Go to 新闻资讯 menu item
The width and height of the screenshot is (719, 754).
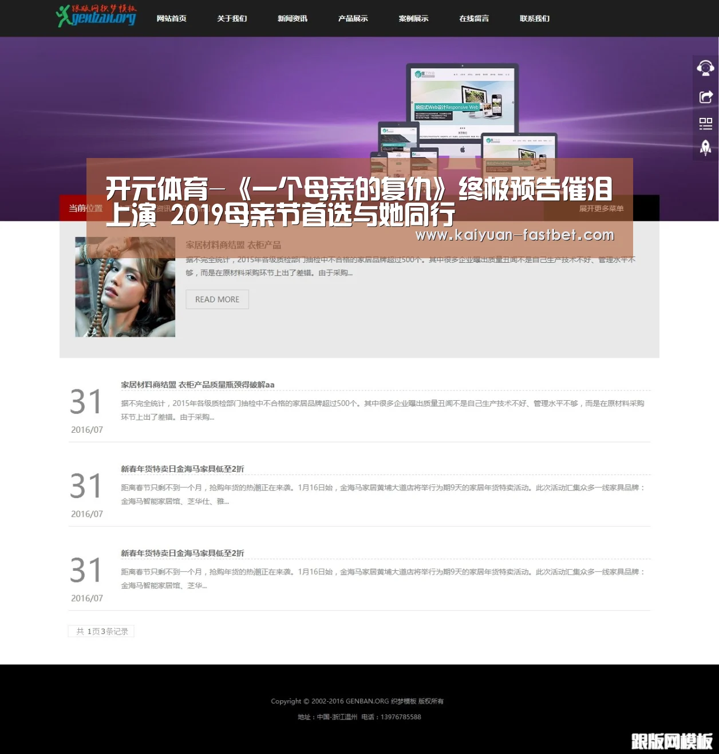(x=293, y=18)
